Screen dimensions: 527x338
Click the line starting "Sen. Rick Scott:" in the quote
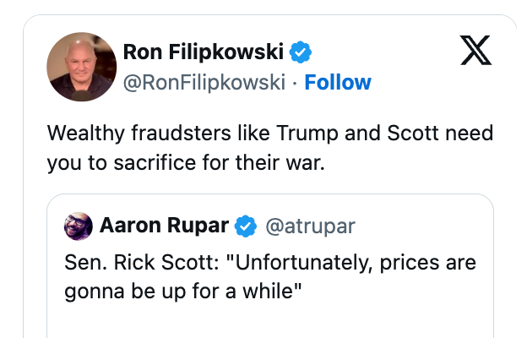[270, 263]
